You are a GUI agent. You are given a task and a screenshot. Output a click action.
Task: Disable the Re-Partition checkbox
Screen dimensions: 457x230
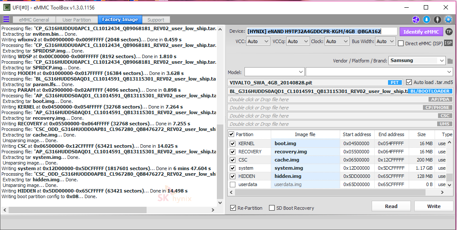[233, 208]
